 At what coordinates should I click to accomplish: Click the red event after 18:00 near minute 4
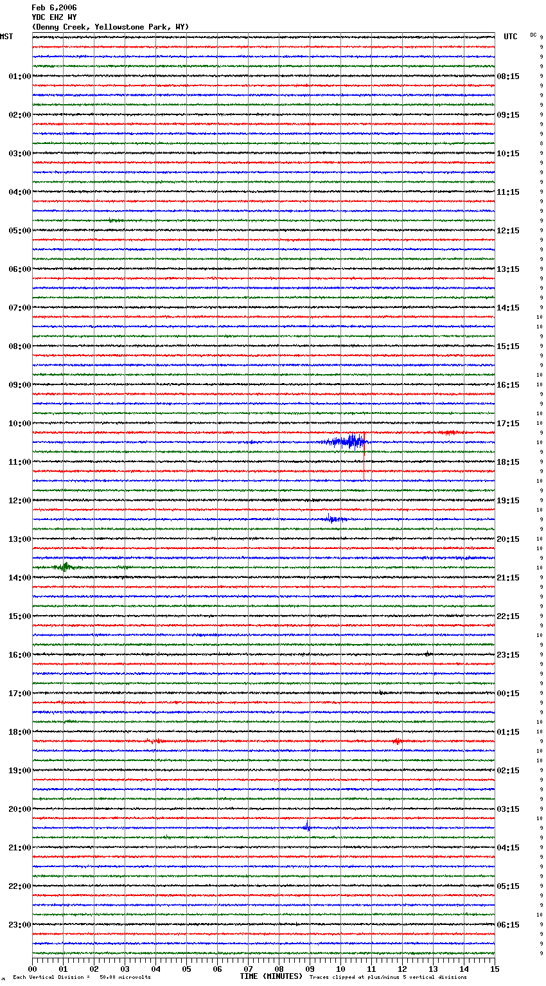155,741
